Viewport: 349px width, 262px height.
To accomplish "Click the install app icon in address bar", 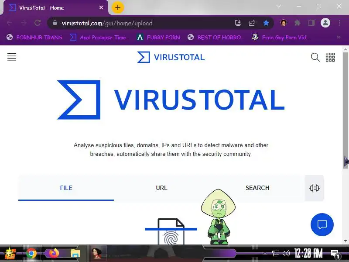I will (238, 23).
